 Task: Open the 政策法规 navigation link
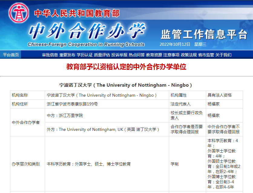189,55
